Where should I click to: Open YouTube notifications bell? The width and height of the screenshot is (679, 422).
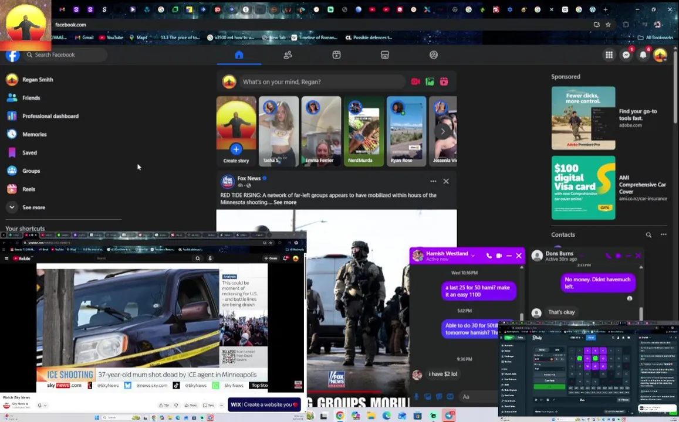point(285,258)
